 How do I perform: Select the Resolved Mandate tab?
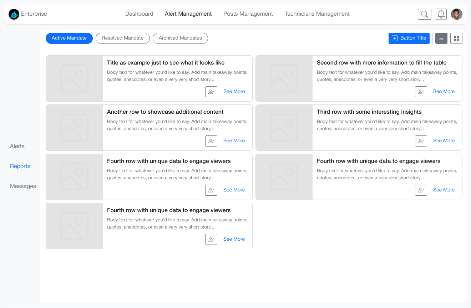(x=123, y=38)
